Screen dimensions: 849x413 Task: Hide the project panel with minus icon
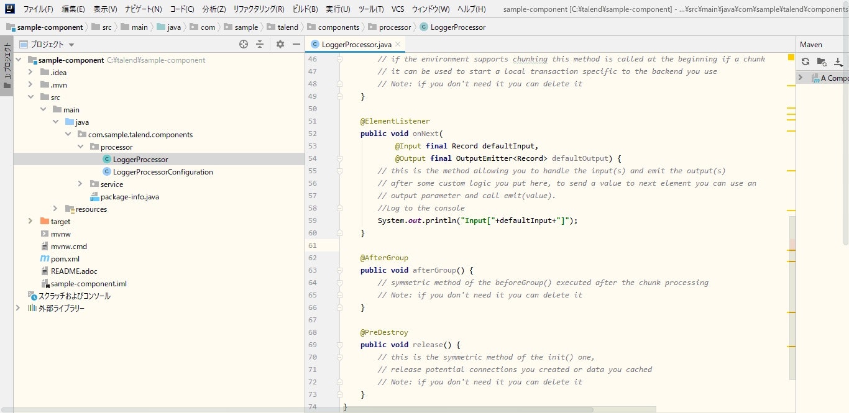[296, 44]
